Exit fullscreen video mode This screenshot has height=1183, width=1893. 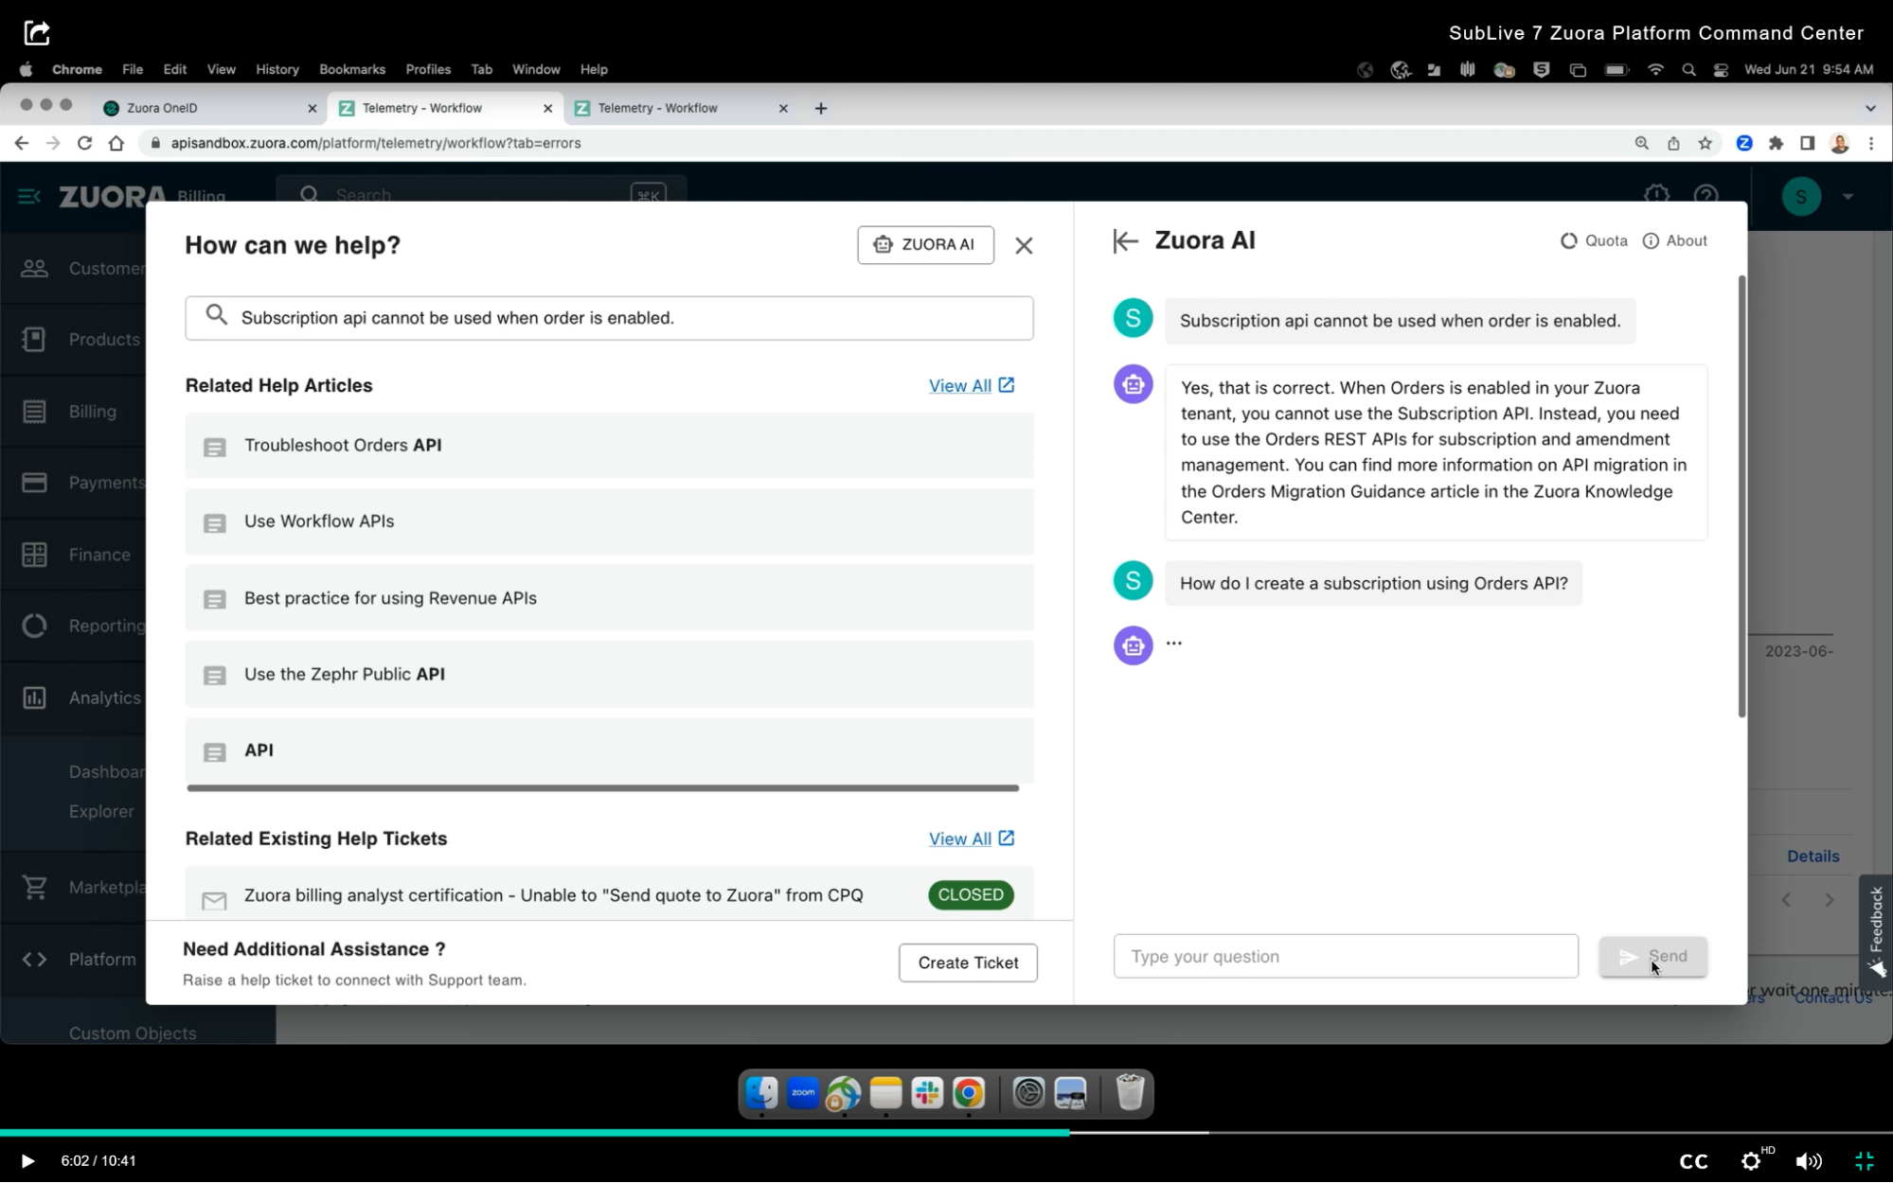pos(1864,1161)
